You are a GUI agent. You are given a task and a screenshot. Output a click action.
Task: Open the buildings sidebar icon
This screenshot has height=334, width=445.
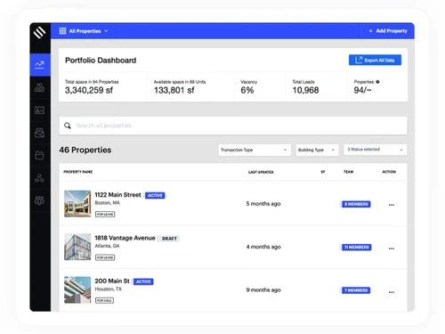pyautogui.click(x=39, y=87)
